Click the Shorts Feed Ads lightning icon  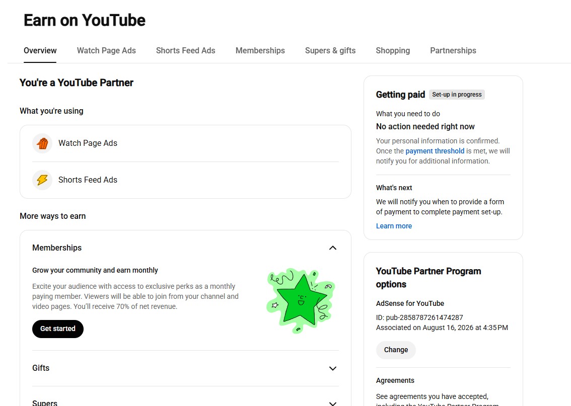[42, 180]
